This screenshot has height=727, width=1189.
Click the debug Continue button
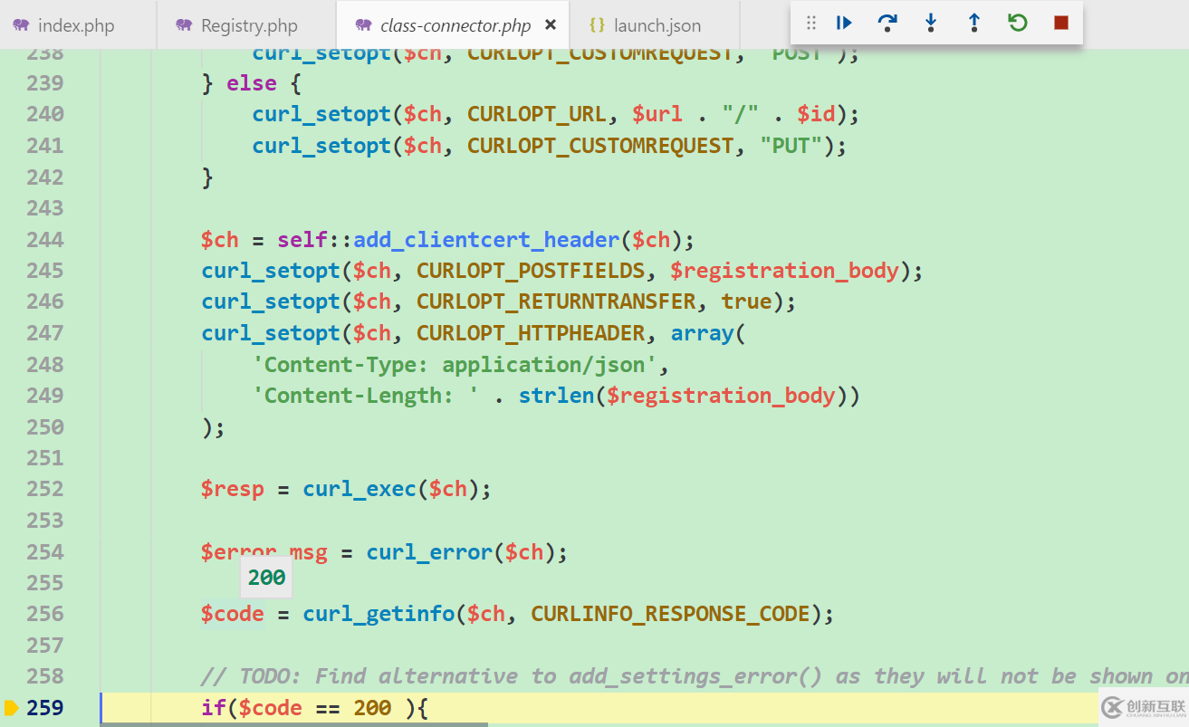pyautogui.click(x=844, y=24)
